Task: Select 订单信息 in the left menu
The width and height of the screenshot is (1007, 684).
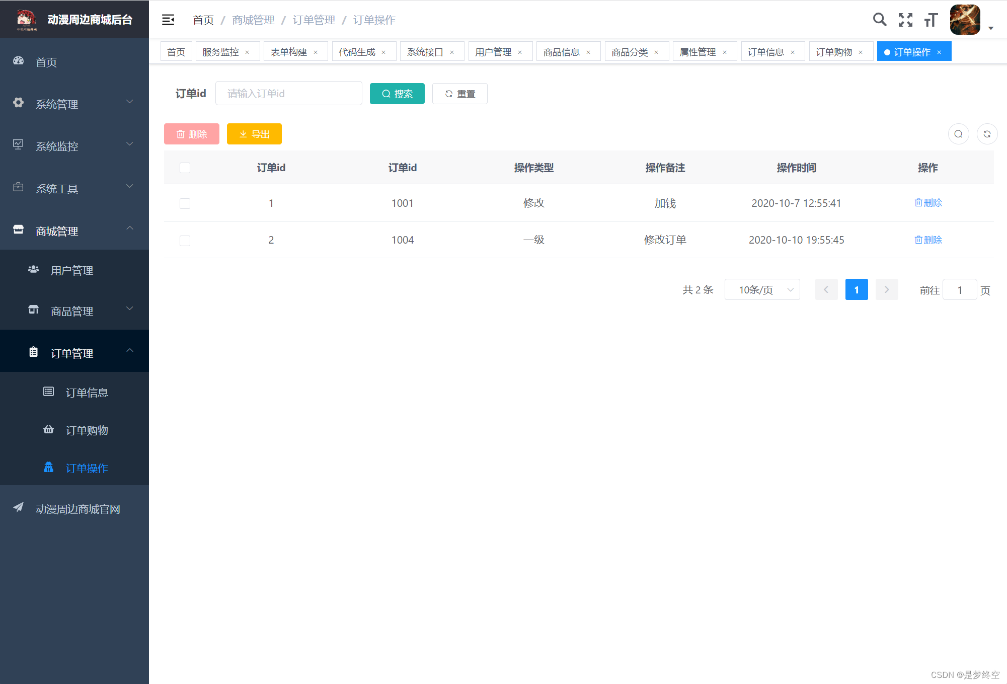Action: click(x=87, y=393)
